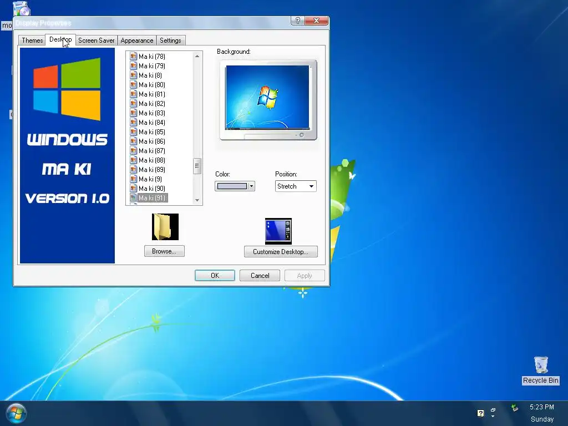
Task: Open the Themes tab
Action: 32,40
